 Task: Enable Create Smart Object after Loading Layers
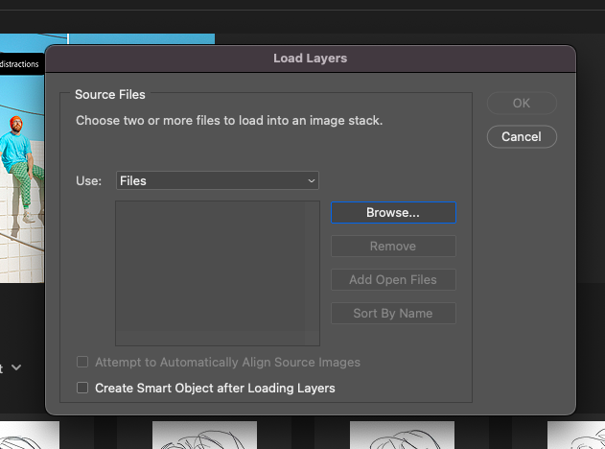click(82, 389)
